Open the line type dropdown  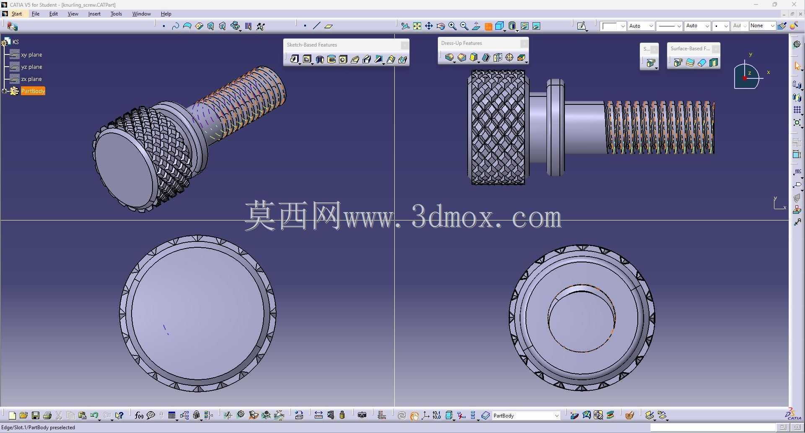679,26
